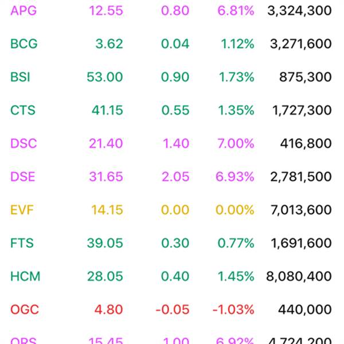Open the DSE stock entry

pos(23,177)
